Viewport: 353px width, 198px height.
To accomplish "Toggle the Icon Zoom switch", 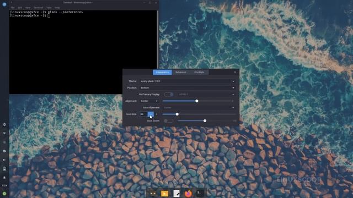I will coord(169,121).
